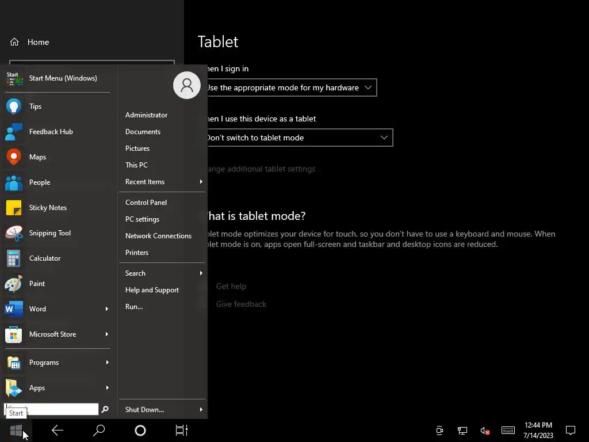Image resolution: width=589 pixels, height=442 pixels.
Task: Expand the Shut Down options arrow
Action: click(201, 410)
